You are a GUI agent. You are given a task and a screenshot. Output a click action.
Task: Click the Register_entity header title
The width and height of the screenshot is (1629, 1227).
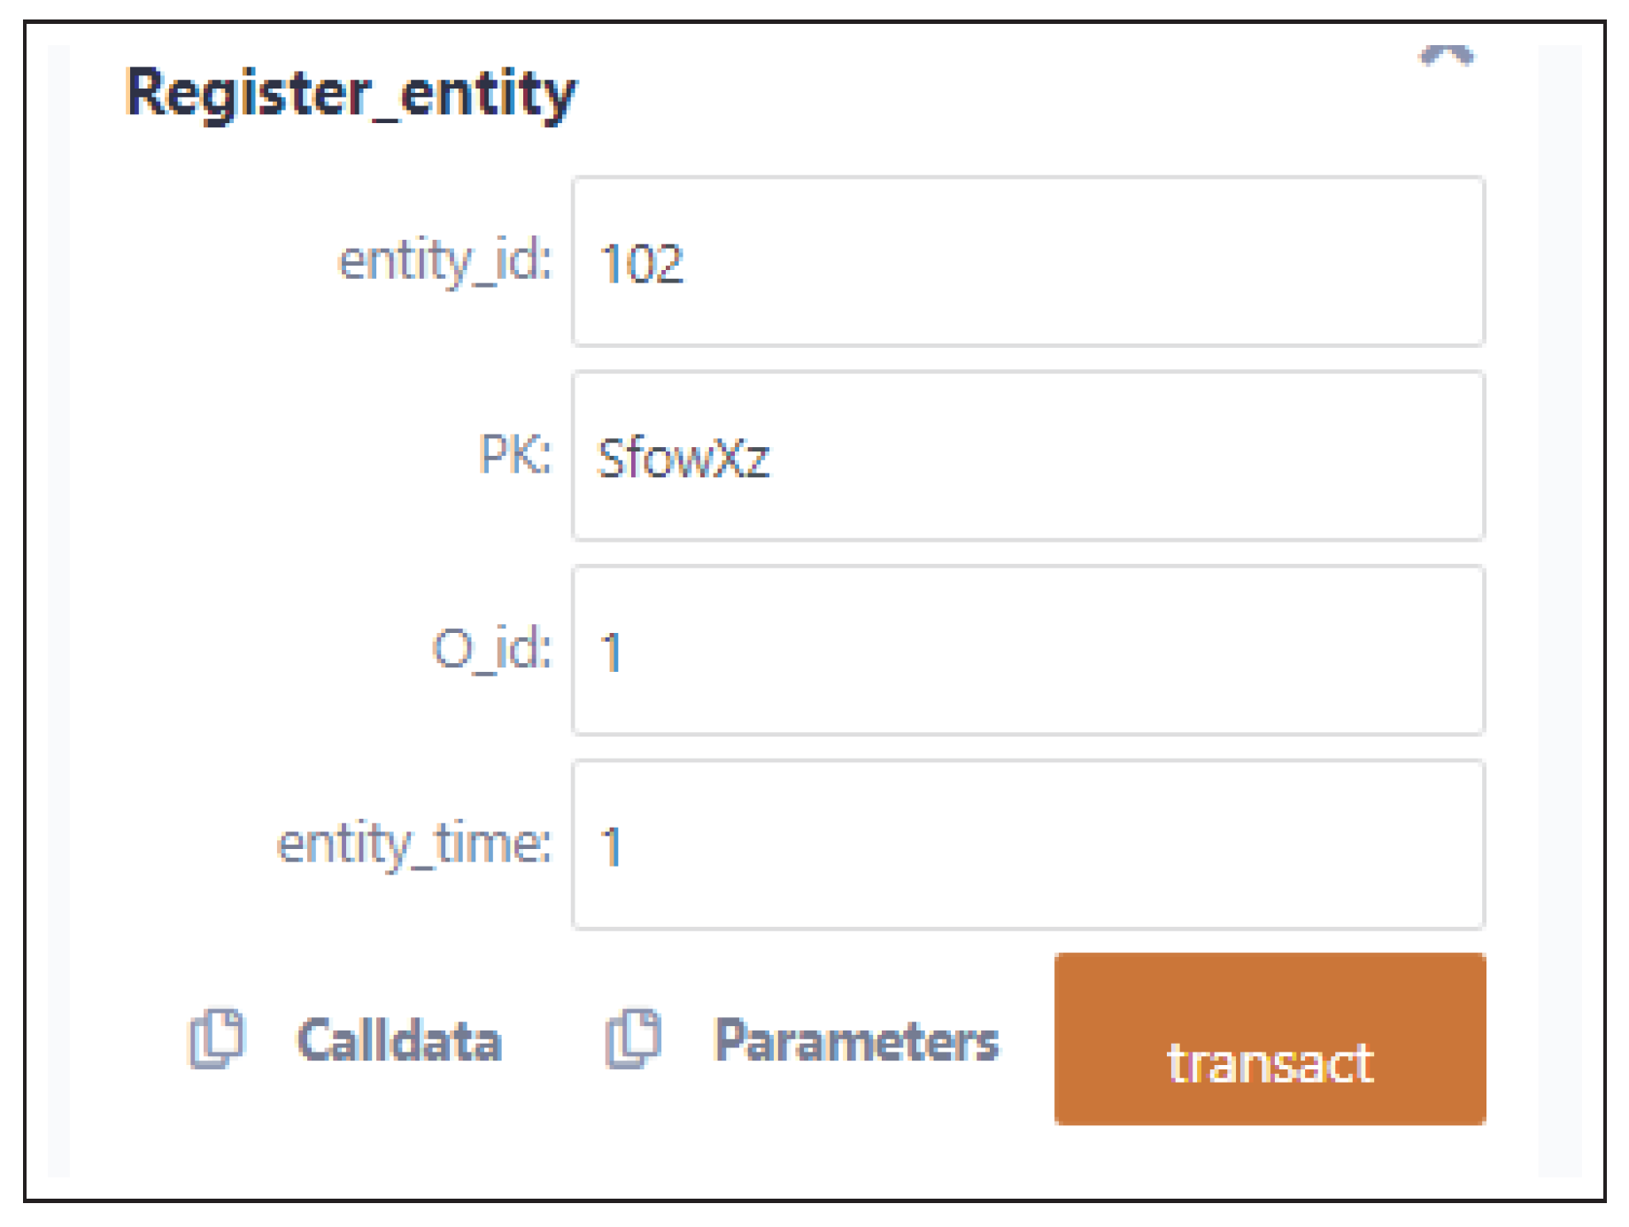click(x=351, y=93)
